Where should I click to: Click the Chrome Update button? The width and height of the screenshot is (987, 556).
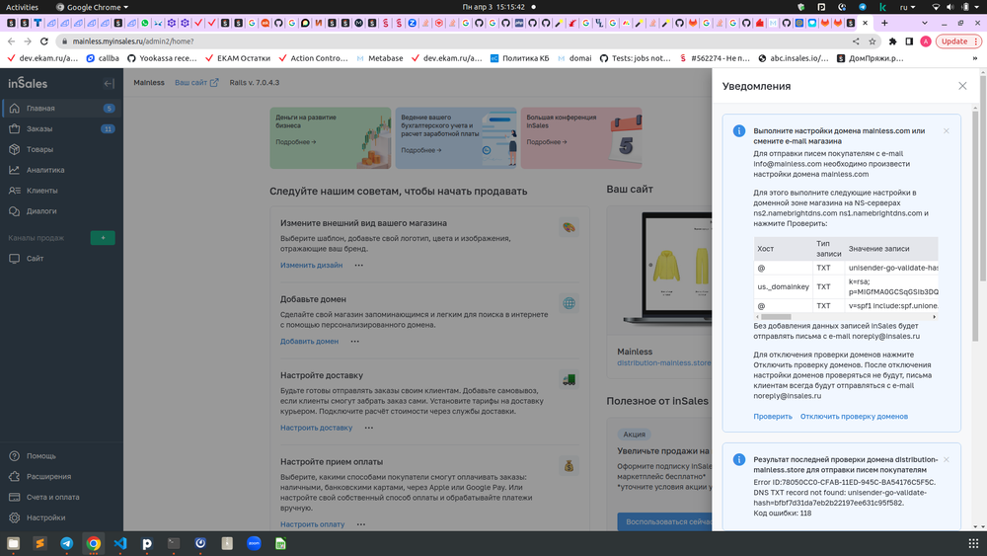point(953,41)
